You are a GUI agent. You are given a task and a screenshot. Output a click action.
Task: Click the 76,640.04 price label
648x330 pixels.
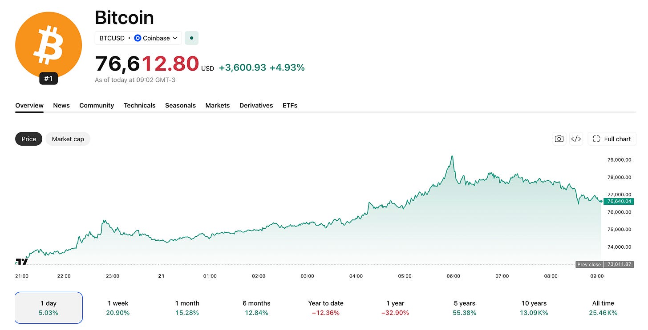[619, 201]
